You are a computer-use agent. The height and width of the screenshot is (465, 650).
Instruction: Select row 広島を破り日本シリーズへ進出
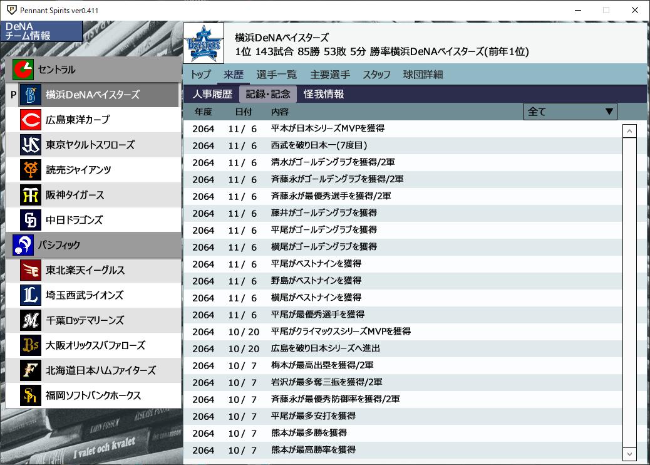tap(402, 348)
